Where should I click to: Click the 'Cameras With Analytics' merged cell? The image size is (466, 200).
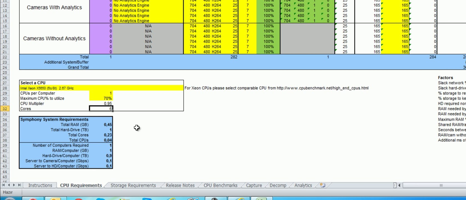point(54,7)
